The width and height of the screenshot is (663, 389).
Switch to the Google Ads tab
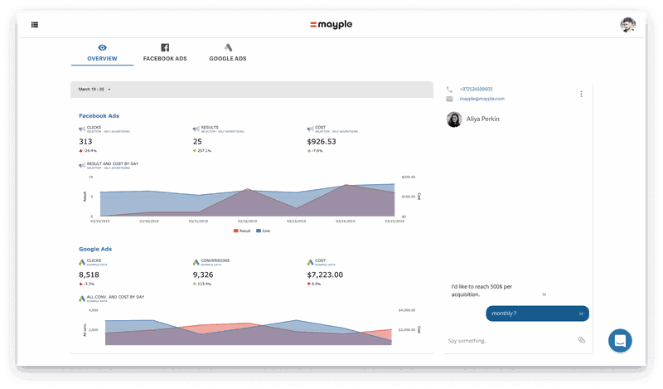[x=227, y=53]
